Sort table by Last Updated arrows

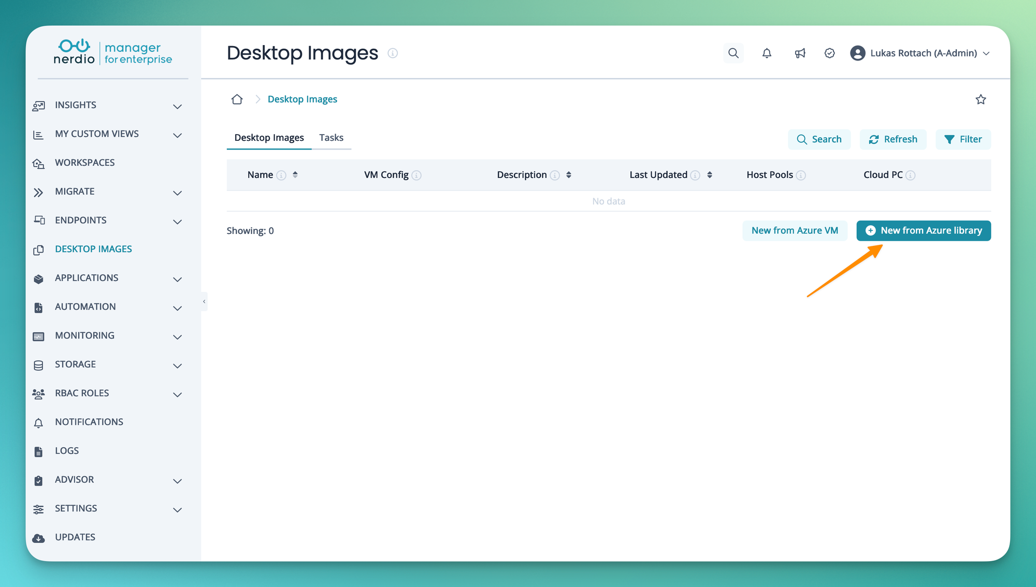coord(709,175)
